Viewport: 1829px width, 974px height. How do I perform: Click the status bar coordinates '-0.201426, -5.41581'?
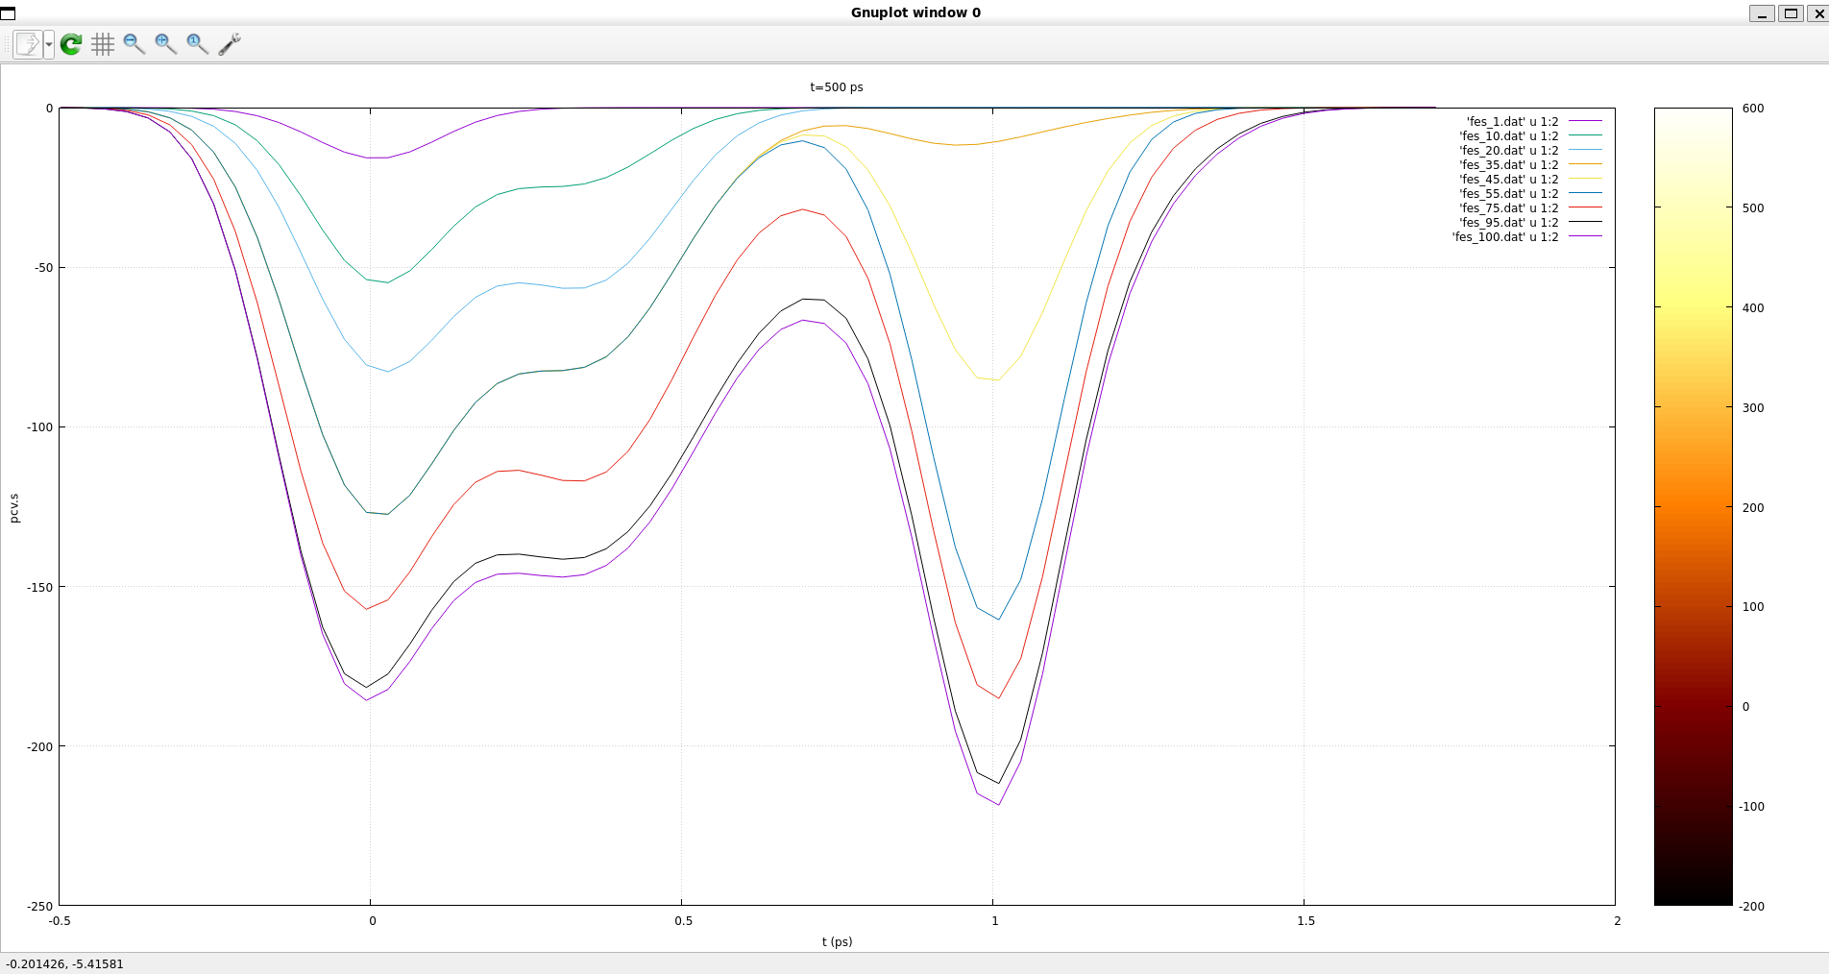[64, 964]
